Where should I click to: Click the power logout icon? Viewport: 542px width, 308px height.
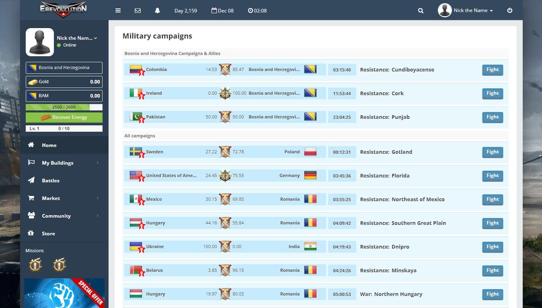pyautogui.click(x=510, y=10)
